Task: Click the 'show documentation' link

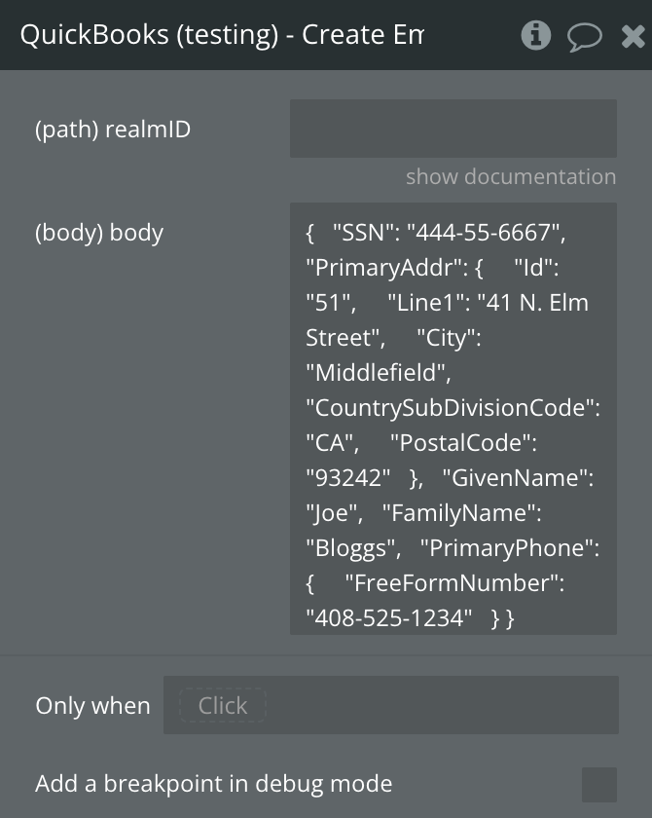Action: pyautogui.click(x=510, y=176)
